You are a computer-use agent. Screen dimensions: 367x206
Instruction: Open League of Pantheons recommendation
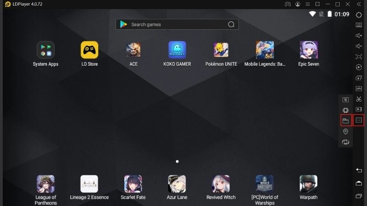point(45,184)
